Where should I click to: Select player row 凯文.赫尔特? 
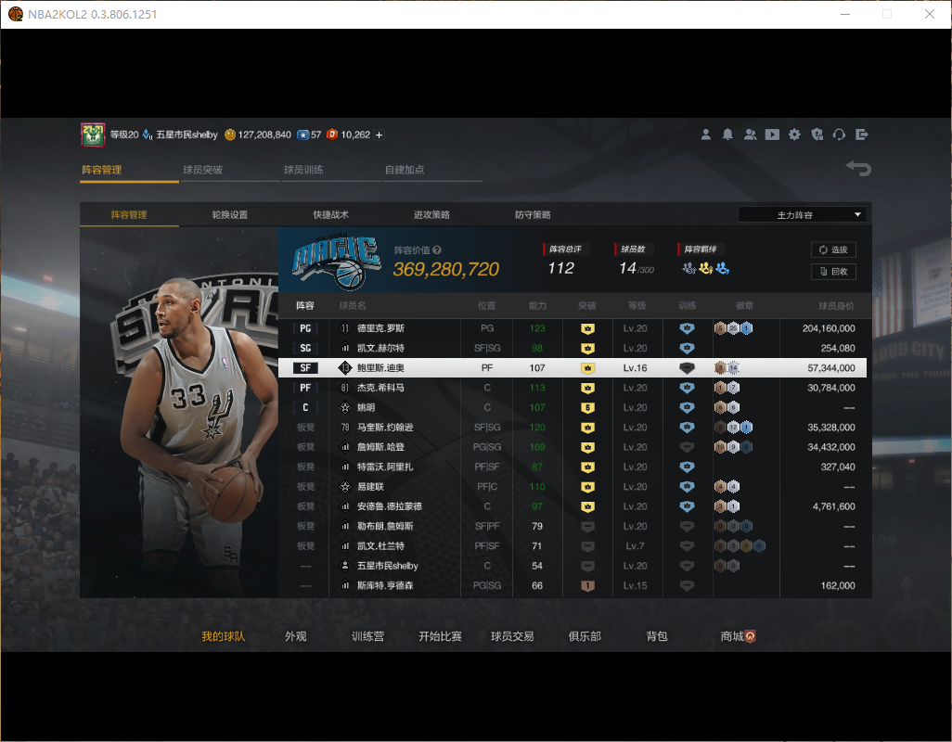click(x=572, y=348)
